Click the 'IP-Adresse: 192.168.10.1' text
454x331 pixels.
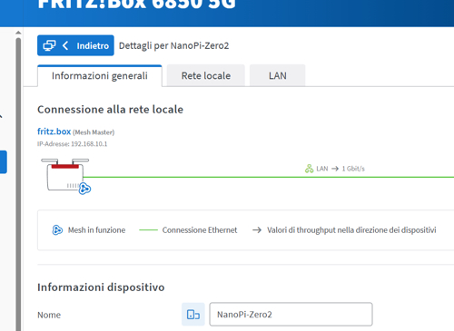click(72, 144)
